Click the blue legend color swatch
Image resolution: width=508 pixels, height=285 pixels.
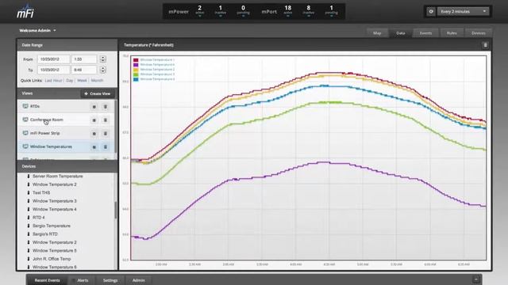click(136, 79)
